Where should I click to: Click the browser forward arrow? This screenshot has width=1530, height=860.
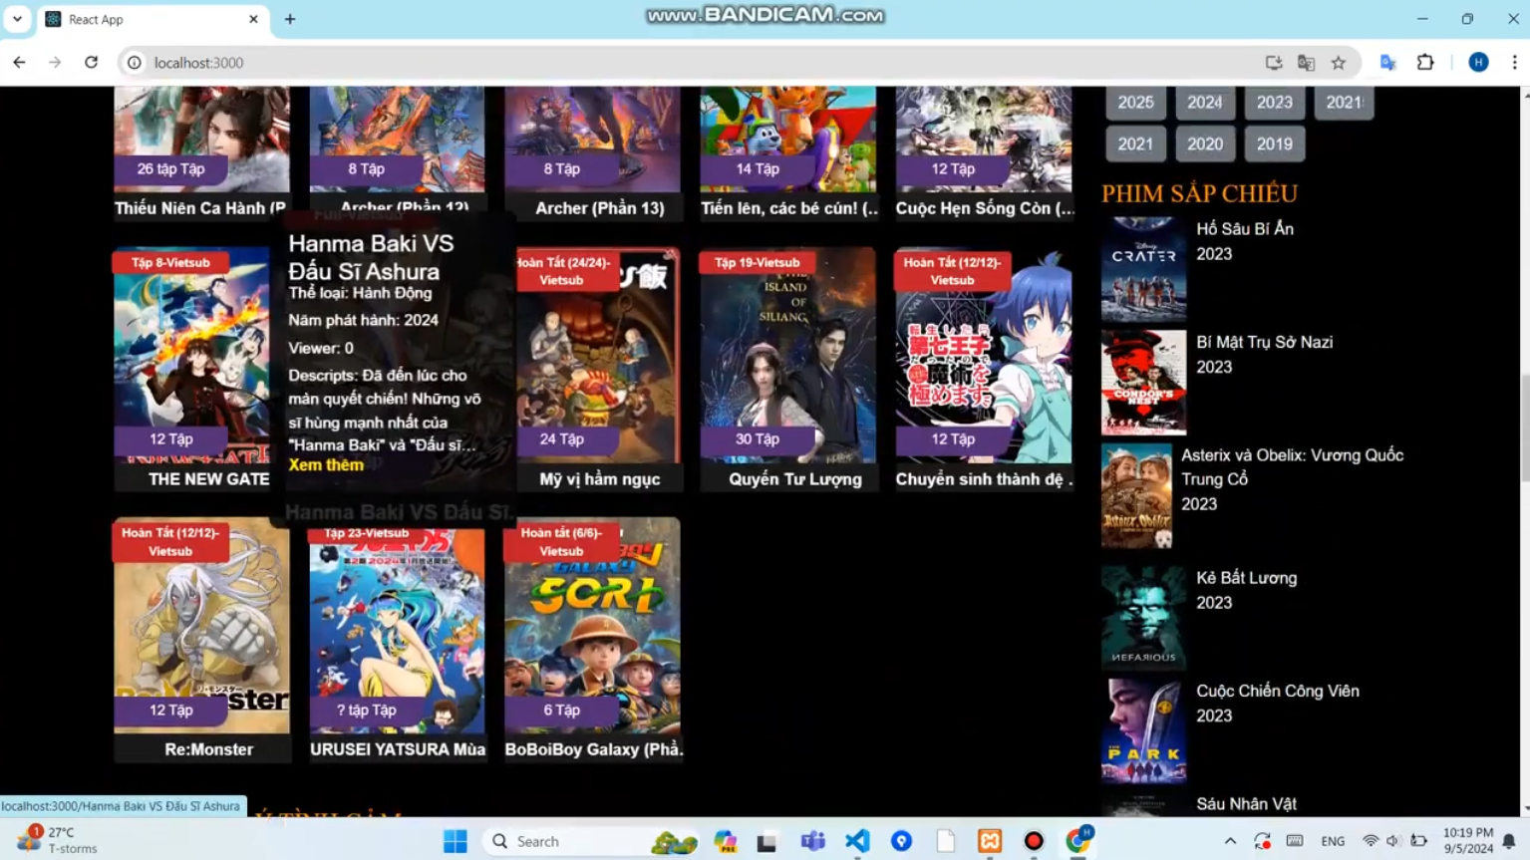pyautogui.click(x=55, y=62)
